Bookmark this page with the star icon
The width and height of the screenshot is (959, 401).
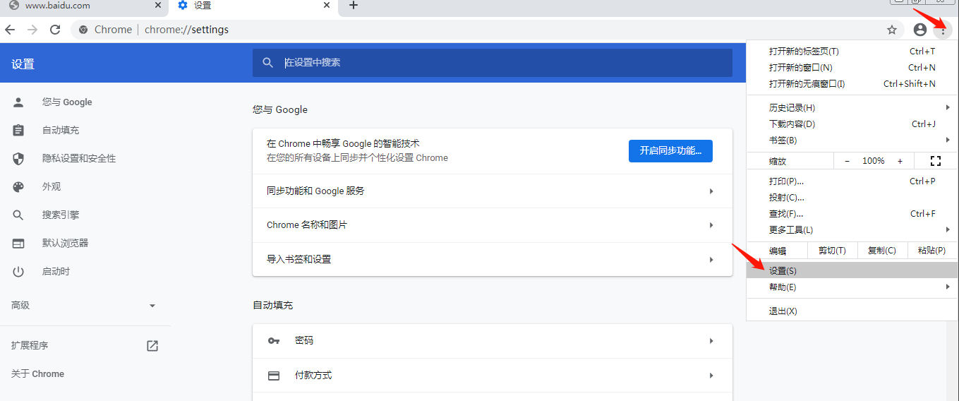pyautogui.click(x=892, y=30)
